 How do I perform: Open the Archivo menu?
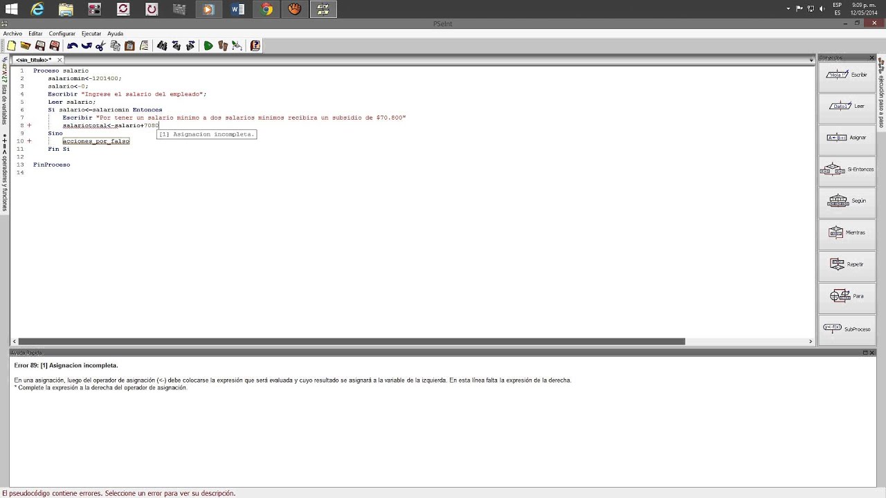point(12,33)
